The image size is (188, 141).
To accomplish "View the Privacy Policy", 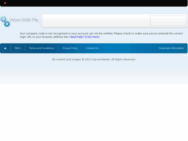I will click(70, 48).
